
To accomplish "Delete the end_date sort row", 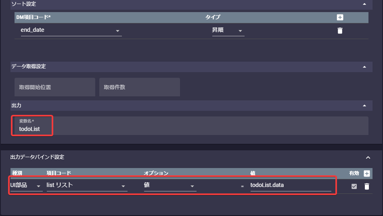I will pos(340,31).
